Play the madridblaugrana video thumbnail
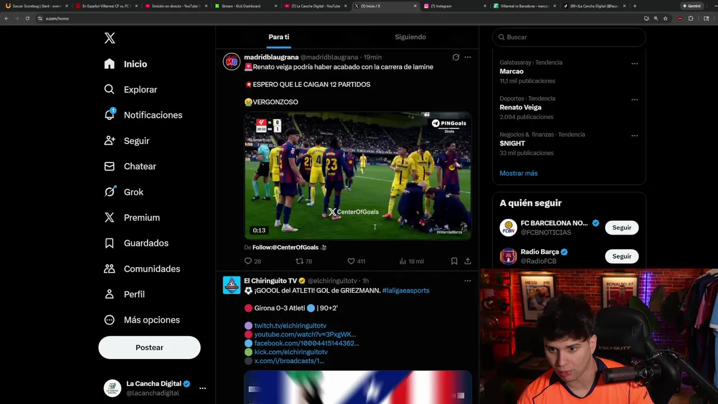 click(x=358, y=176)
